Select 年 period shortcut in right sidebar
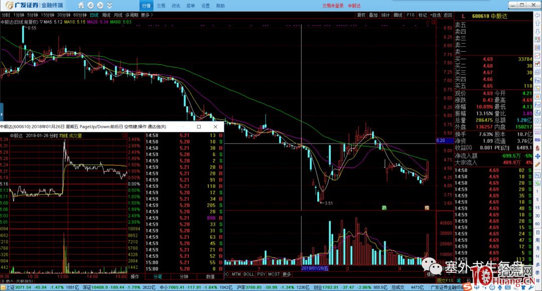The width and height of the screenshot is (542, 291). click(537, 280)
